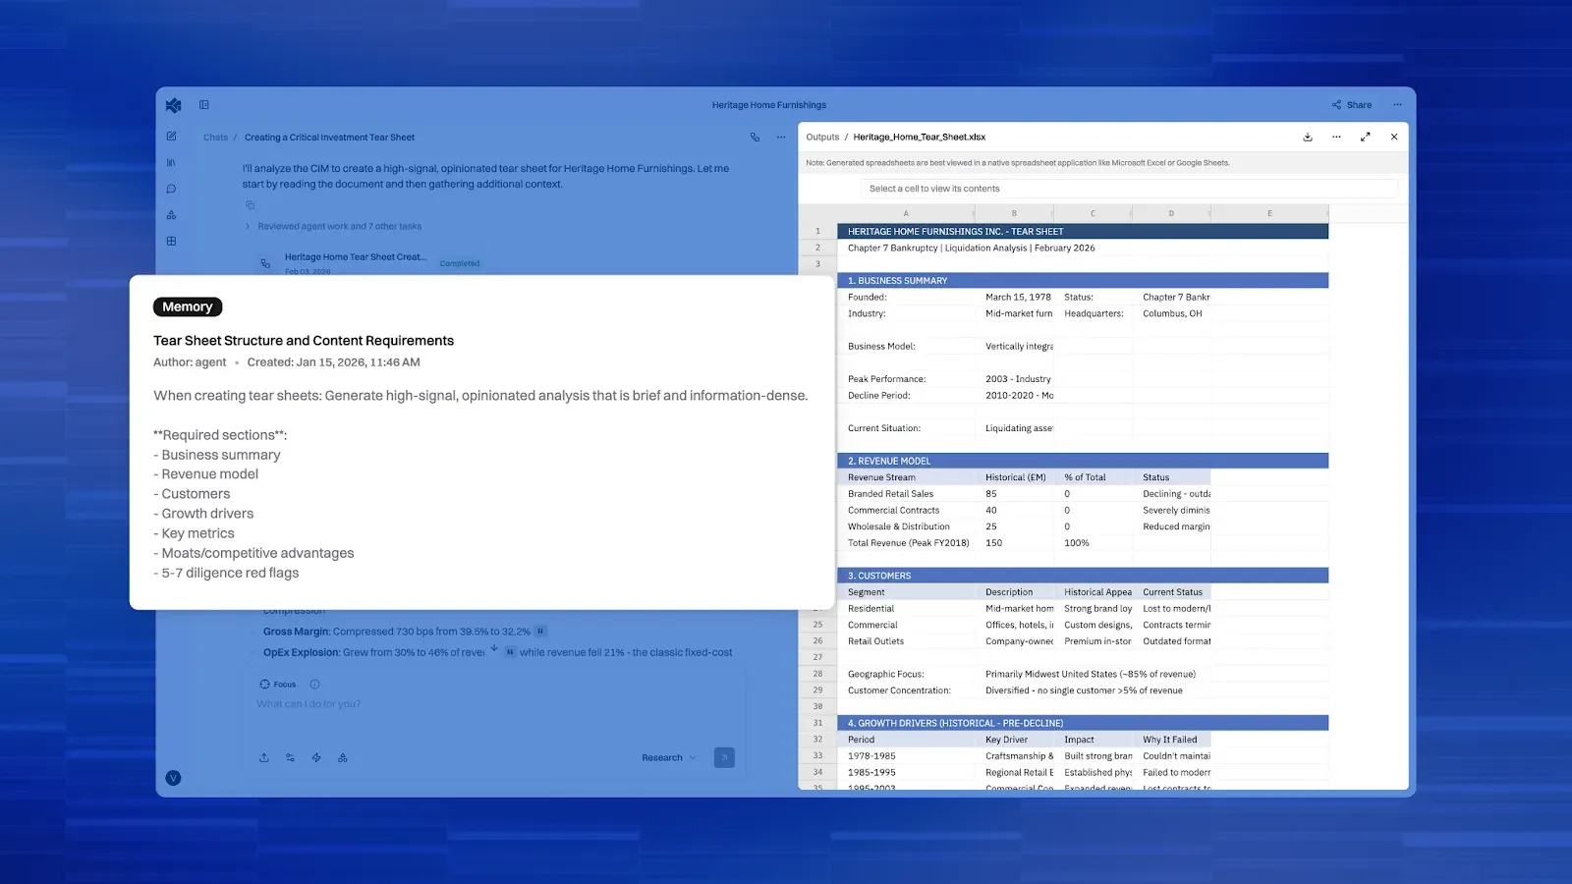Click the citation quote in OpEx Explosion line
Viewport: 1572px width, 884px height.
(x=510, y=652)
